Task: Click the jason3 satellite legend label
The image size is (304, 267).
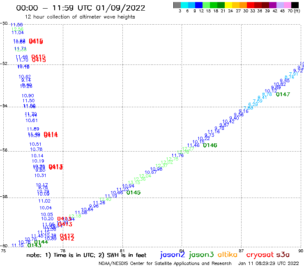Action: (201, 255)
